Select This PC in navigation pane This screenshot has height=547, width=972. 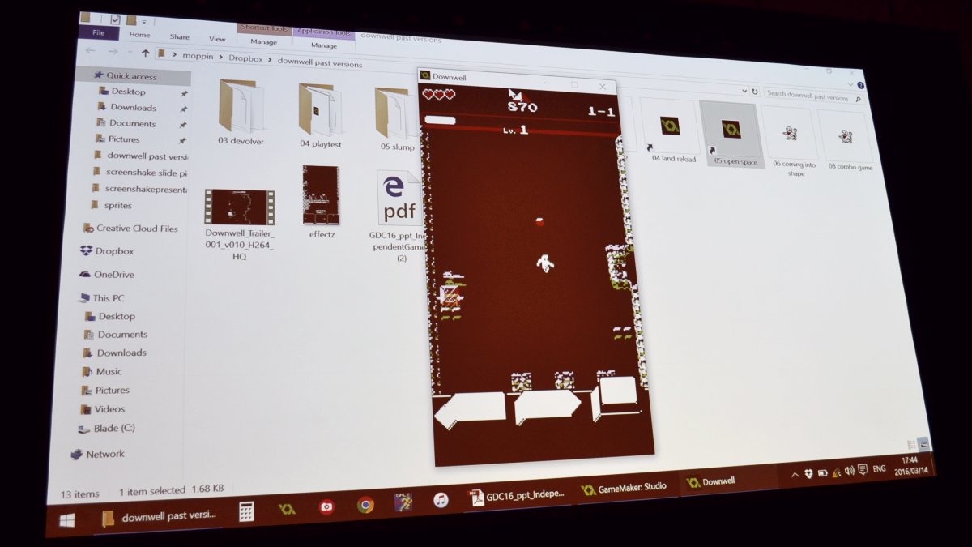(102, 297)
